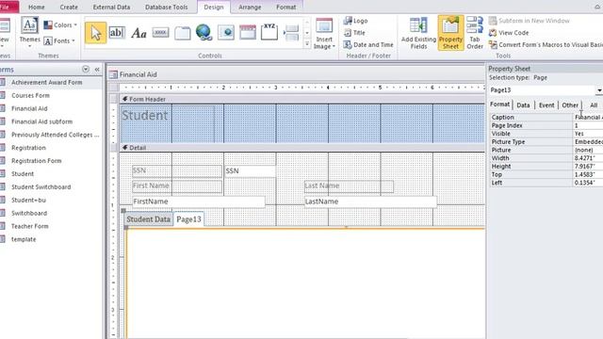Select the Last Name label
Image resolution: width=603 pixels, height=339 pixels.
[x=349, y=186]
